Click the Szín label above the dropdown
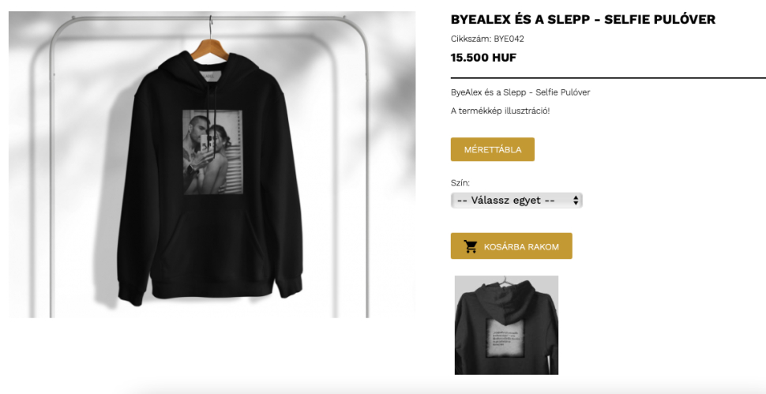Image resolution: width=766 pixels, height=394 pixels. [460, 183]
